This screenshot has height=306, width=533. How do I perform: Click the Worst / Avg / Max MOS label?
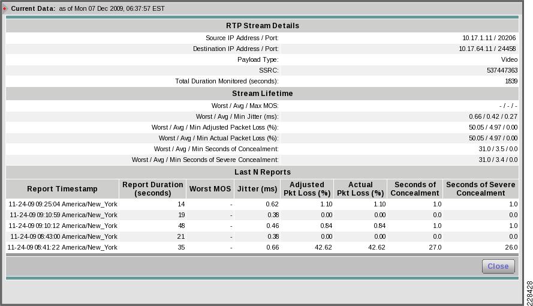point(245,106)
